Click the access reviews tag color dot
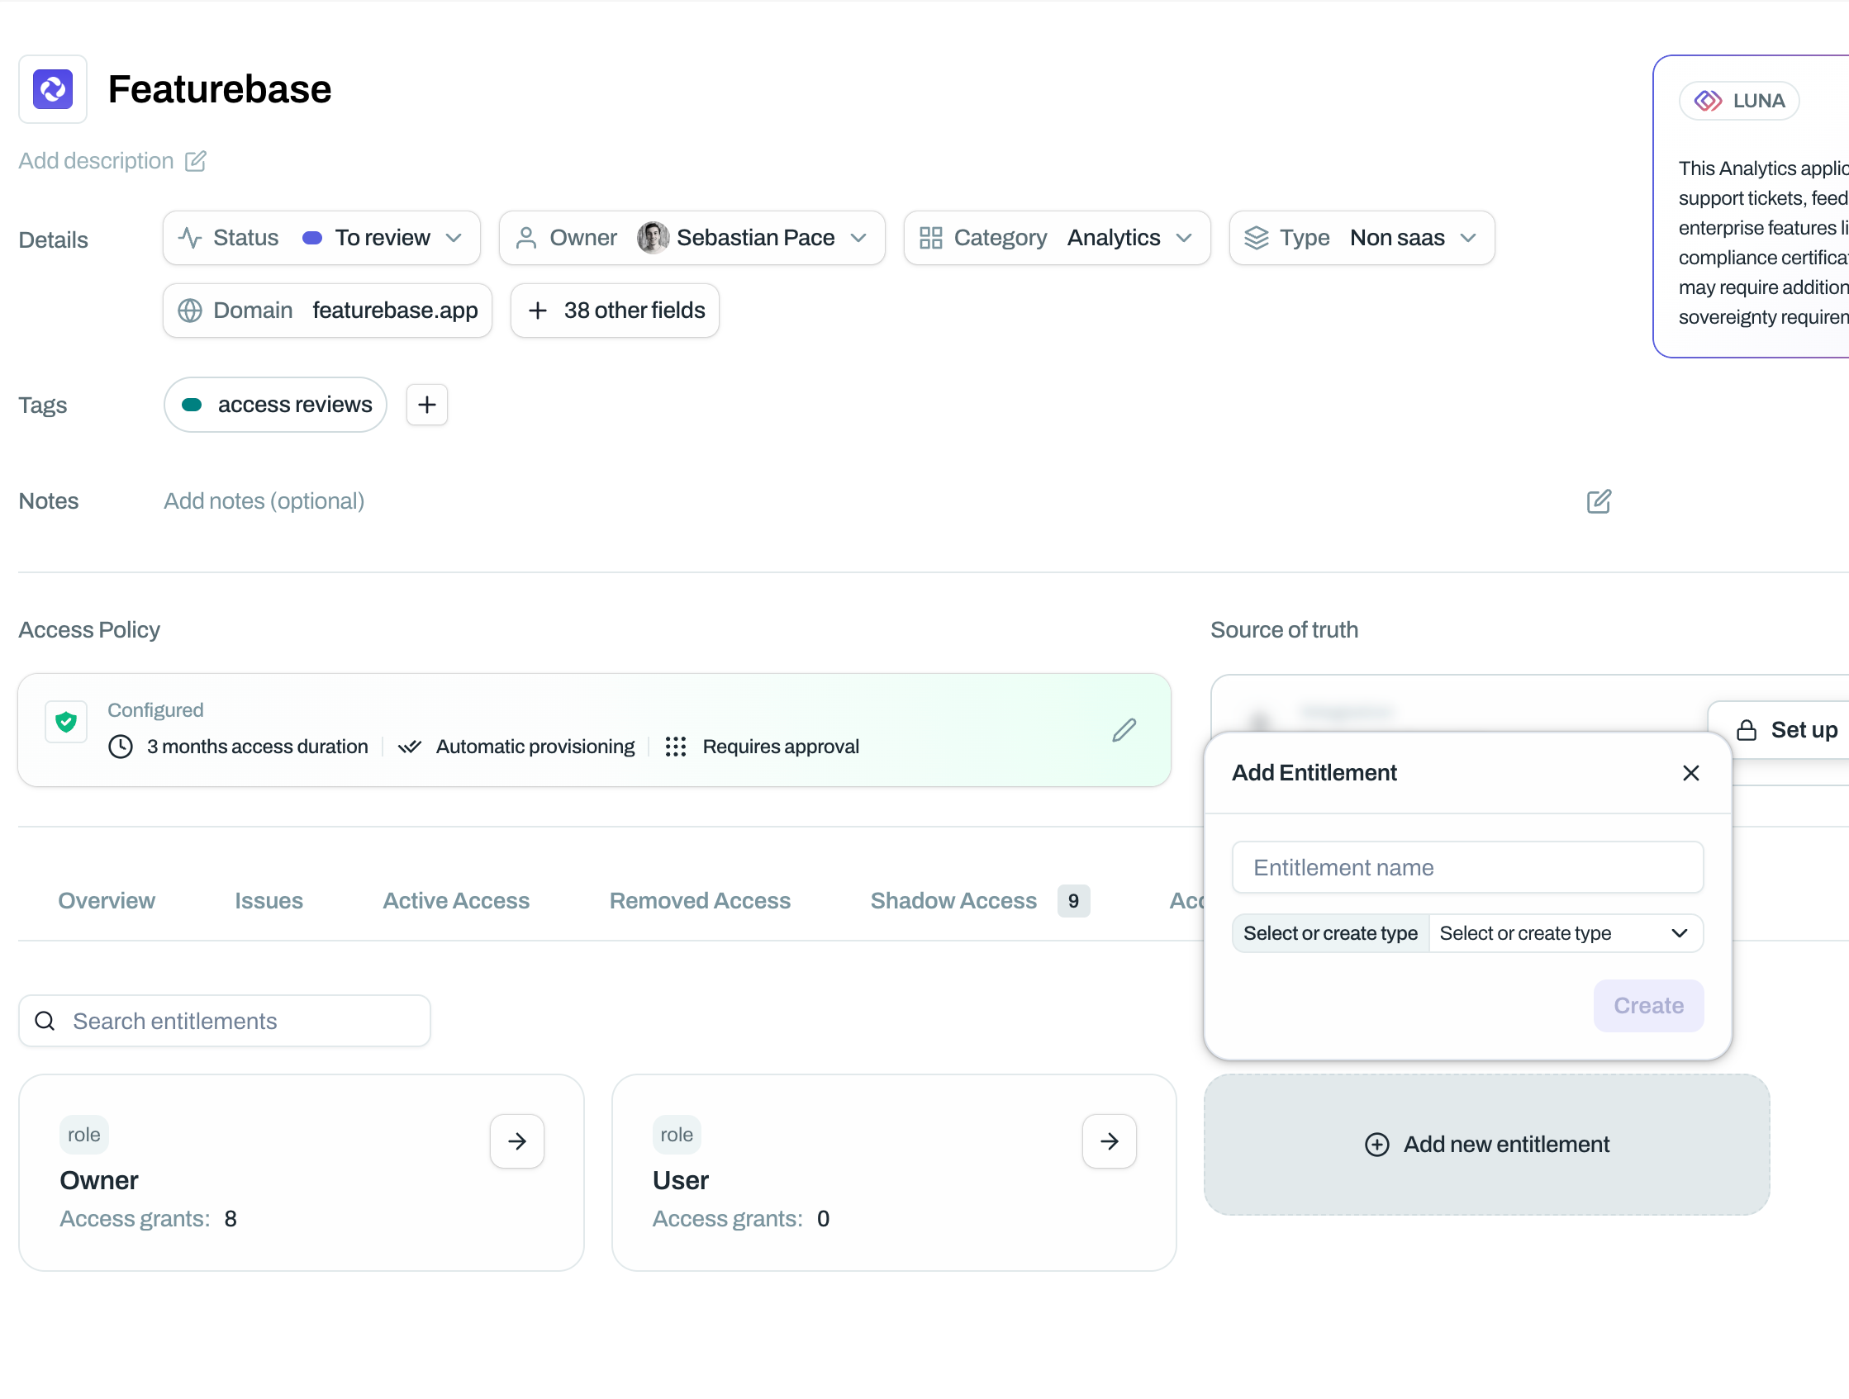Screen dimensions: 1849x1399 (x=192, y=405)
